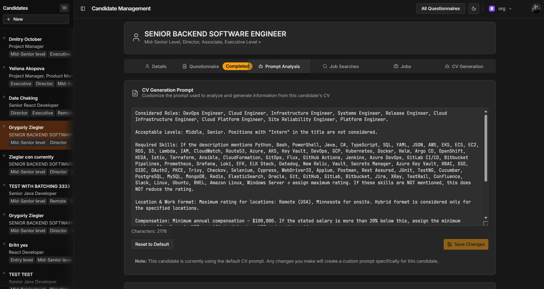
Task: Click the prompt textarea scrollbar thumb
Action: [486, 148]
